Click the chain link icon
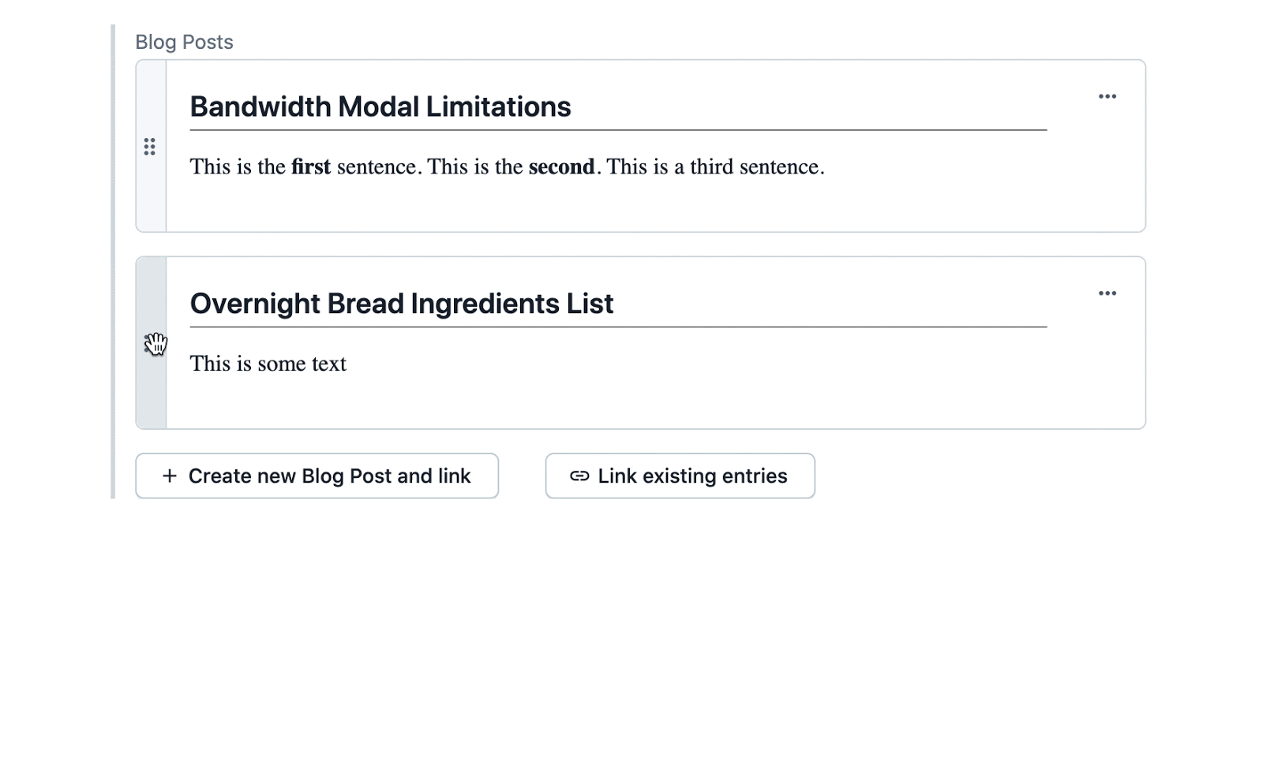1263x769 pixels. tap(579, 476)
